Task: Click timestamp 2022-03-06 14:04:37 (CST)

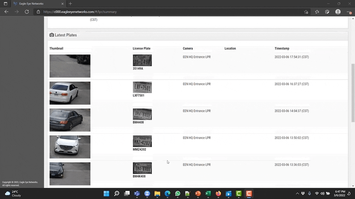Action: pos(292,111)
